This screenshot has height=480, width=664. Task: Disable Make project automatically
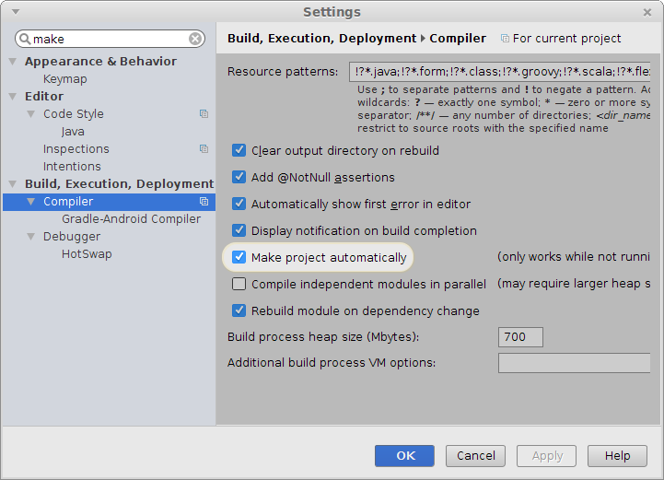tap(239, 257)
